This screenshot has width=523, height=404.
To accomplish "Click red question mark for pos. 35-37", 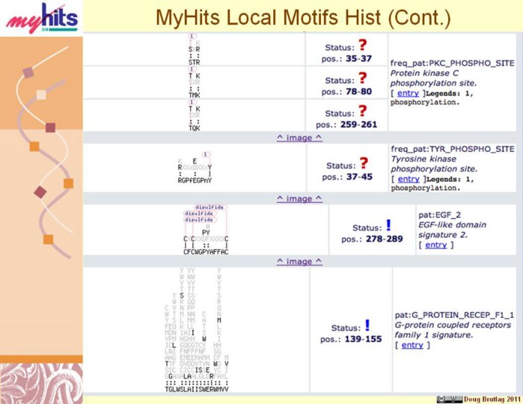I will click(x=363, y=46).
